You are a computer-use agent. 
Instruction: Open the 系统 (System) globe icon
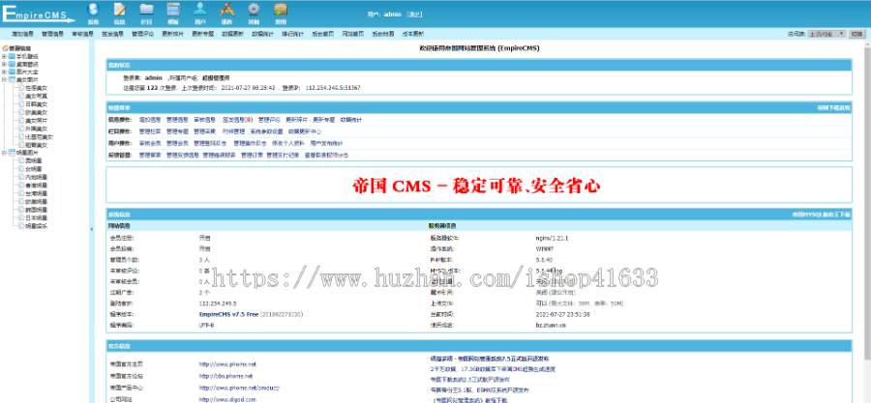[x=93, y=9]
